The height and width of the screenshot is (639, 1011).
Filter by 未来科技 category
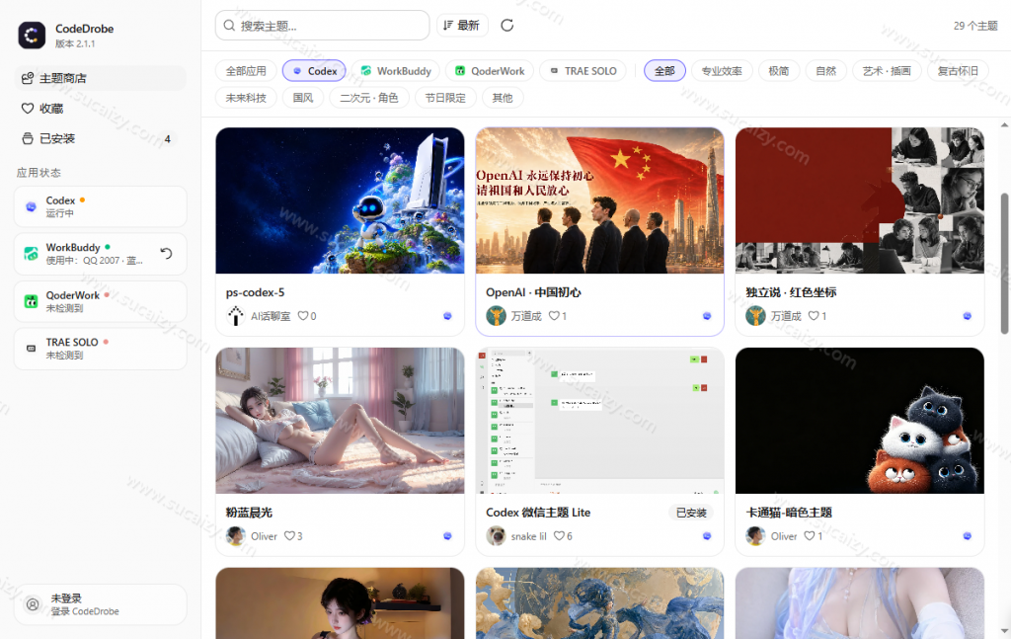coord(246,98)
